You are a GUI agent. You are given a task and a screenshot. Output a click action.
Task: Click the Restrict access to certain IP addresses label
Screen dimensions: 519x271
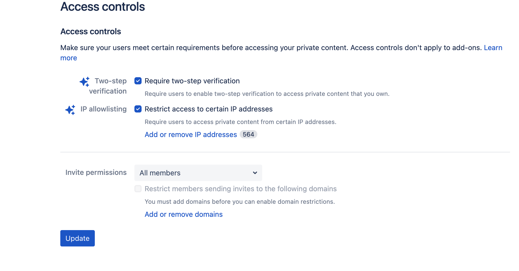pos(209,109)
